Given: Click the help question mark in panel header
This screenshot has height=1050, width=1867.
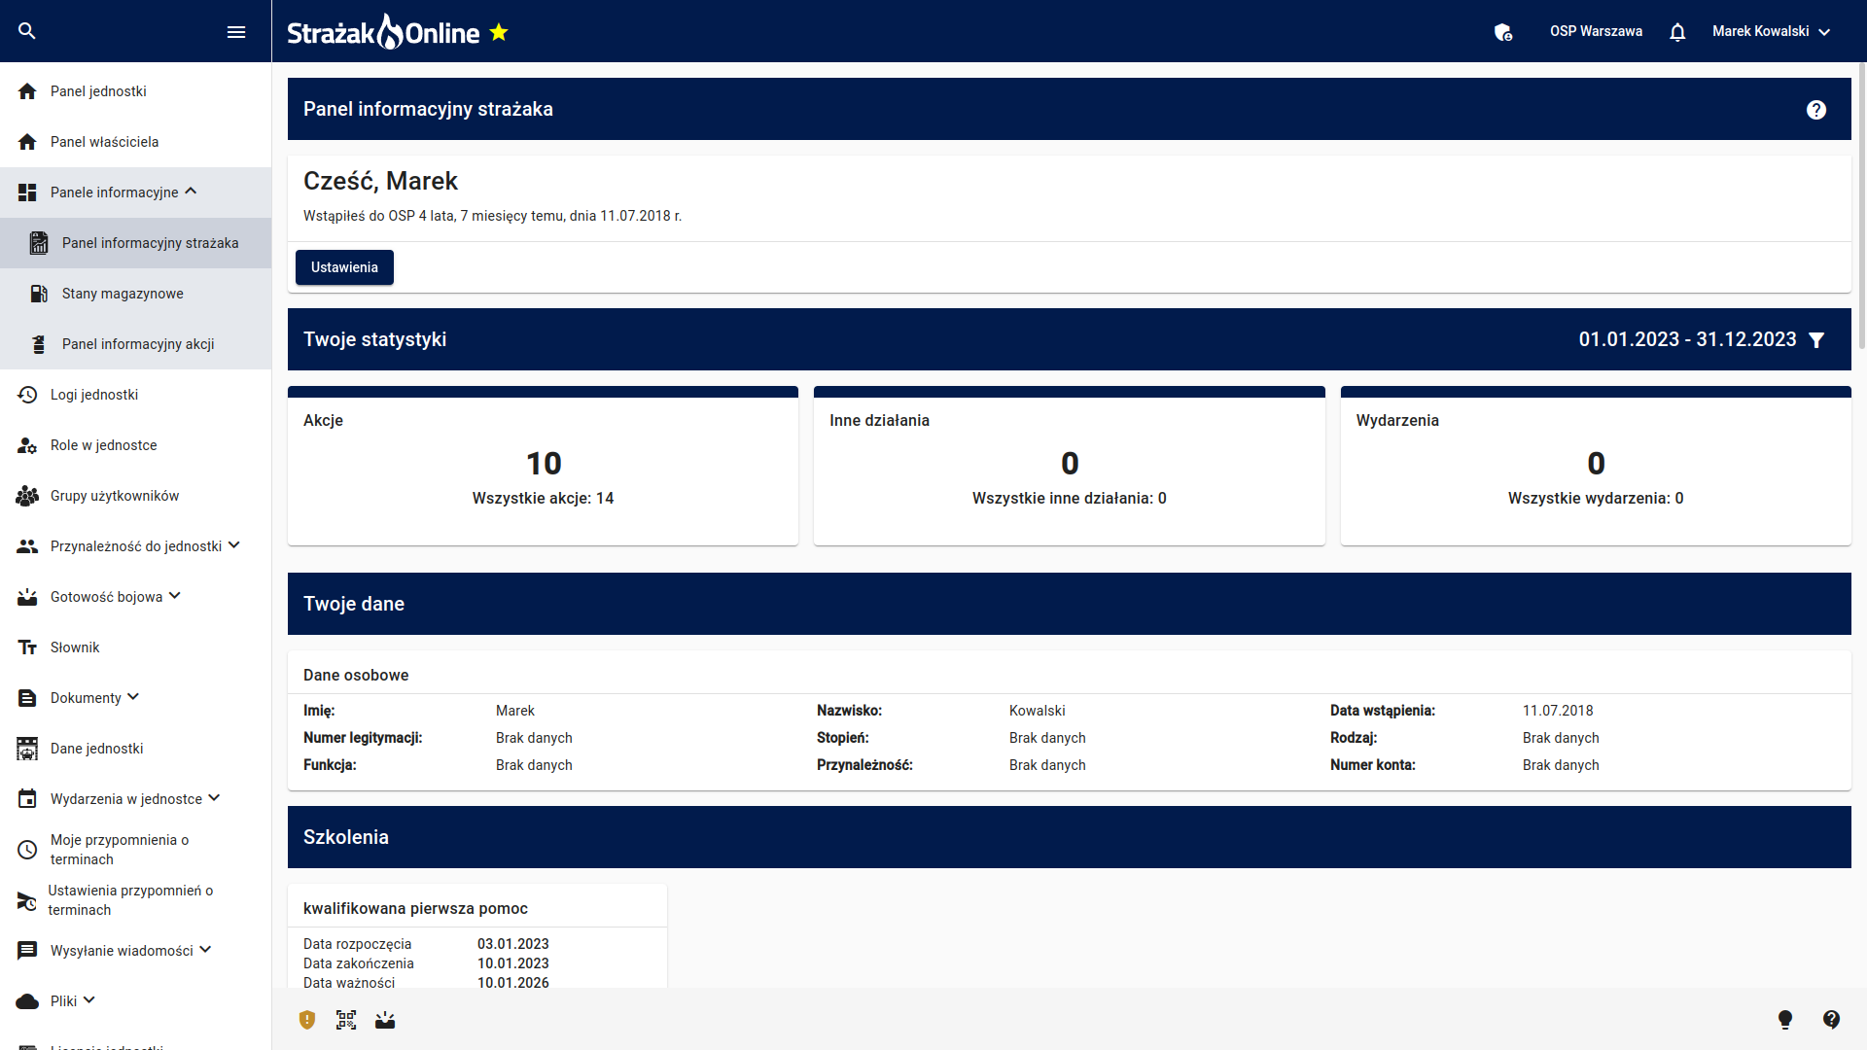Looking at the screenshot, I should [1816, 110].
